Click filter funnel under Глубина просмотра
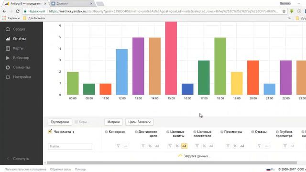 click(285, 146)
